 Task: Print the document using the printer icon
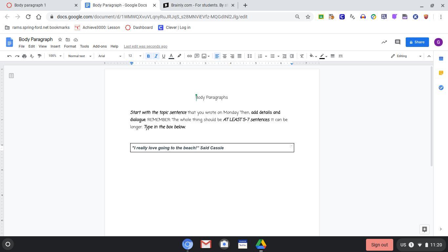[24, 56]
